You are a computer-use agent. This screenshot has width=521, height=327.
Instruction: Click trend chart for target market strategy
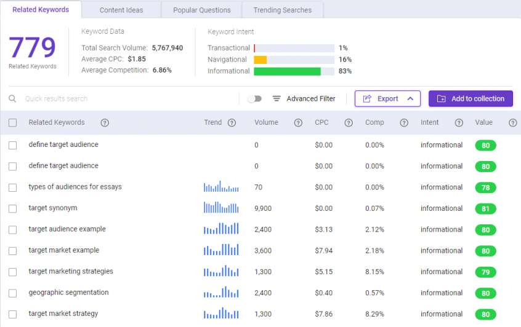[x=221, y=313]
